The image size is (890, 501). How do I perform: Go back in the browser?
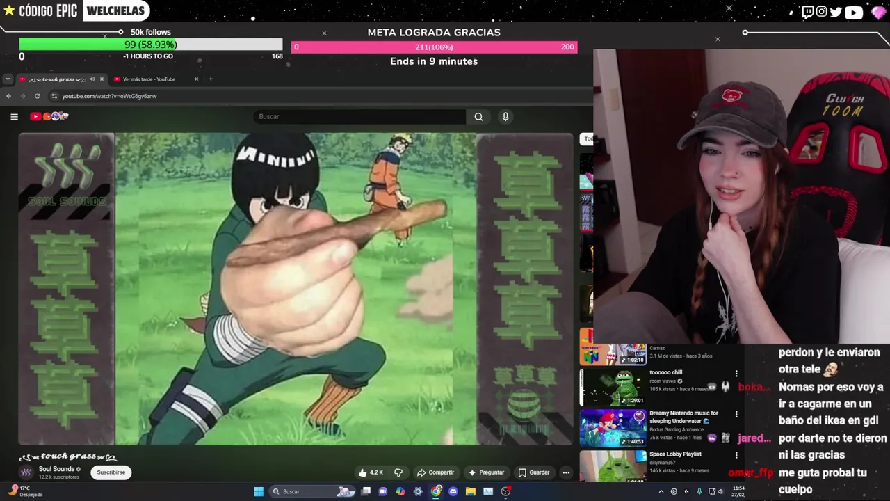[8, 96]
